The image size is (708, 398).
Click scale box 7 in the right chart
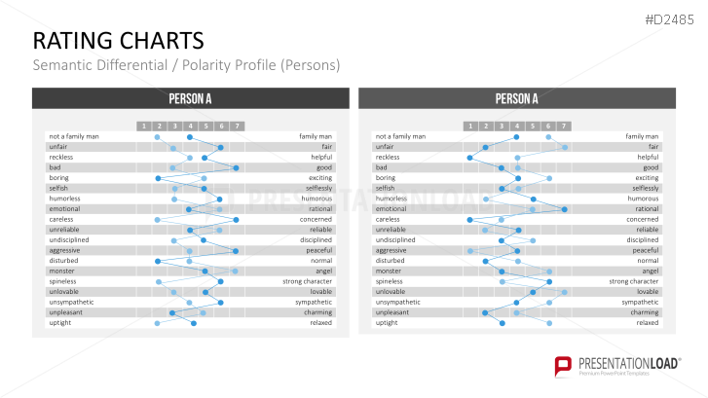click(564, 126)
